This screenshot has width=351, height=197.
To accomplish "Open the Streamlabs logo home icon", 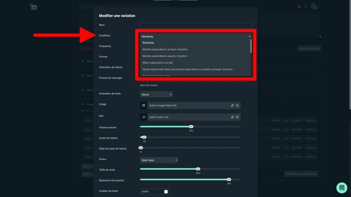I will tap(34, 6).
